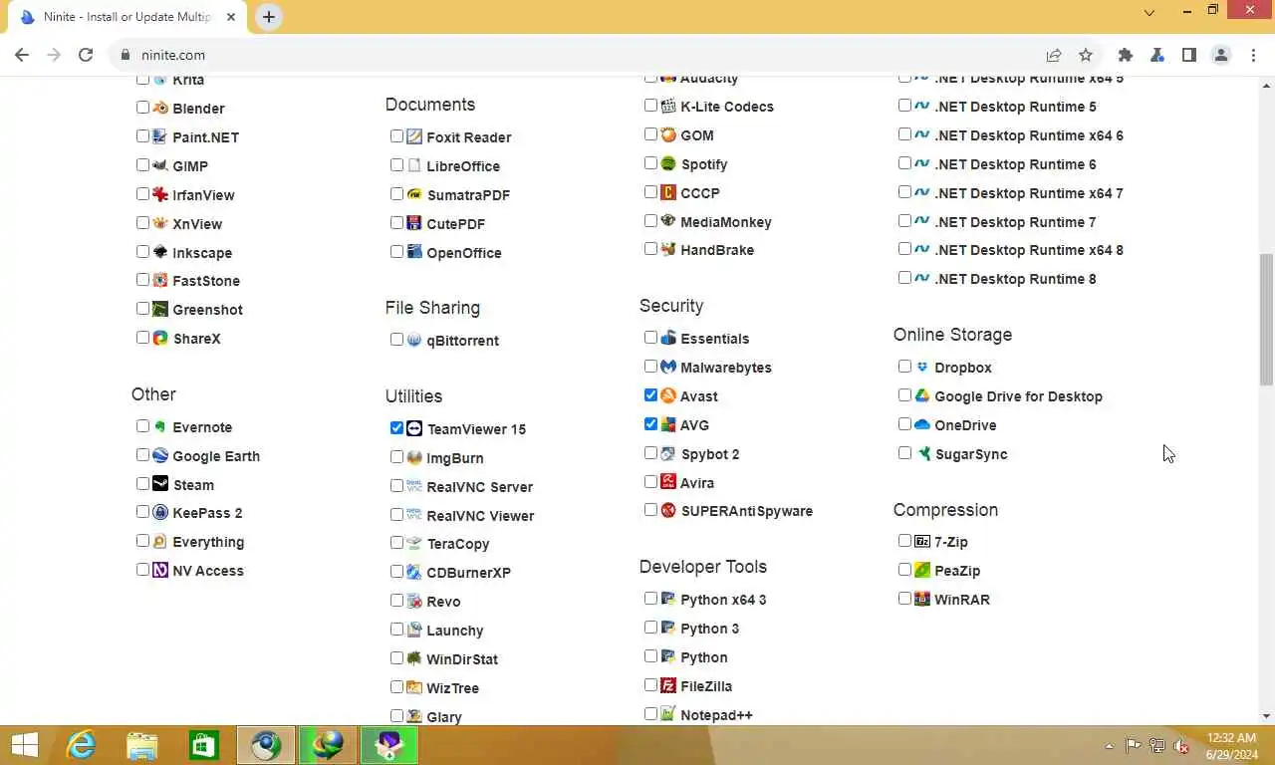Image resolution: width=1275 pixels, height=765 pixels.
Task: Click the PeaZip icon
Action: tap(922, 570)
